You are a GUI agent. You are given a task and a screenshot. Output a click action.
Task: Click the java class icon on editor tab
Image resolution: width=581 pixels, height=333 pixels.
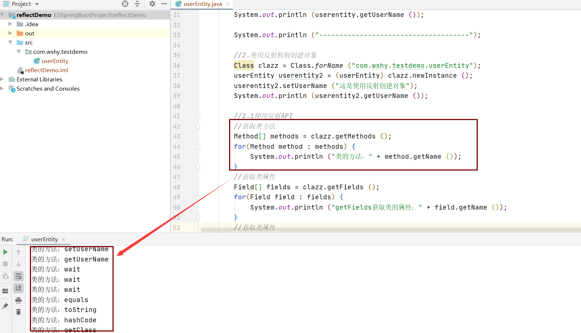178,4
